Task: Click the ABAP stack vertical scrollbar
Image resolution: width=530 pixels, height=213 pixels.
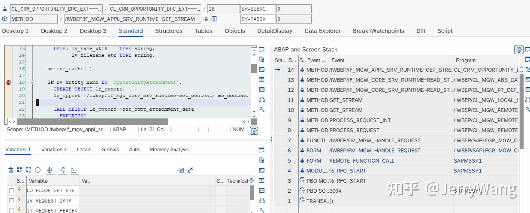Action: 522,111
